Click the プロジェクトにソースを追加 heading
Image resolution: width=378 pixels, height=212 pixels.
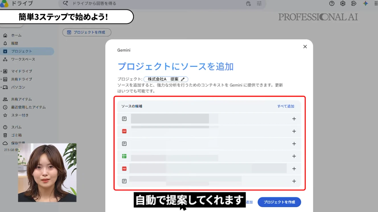pyautogui.click(x=176, y=66)
